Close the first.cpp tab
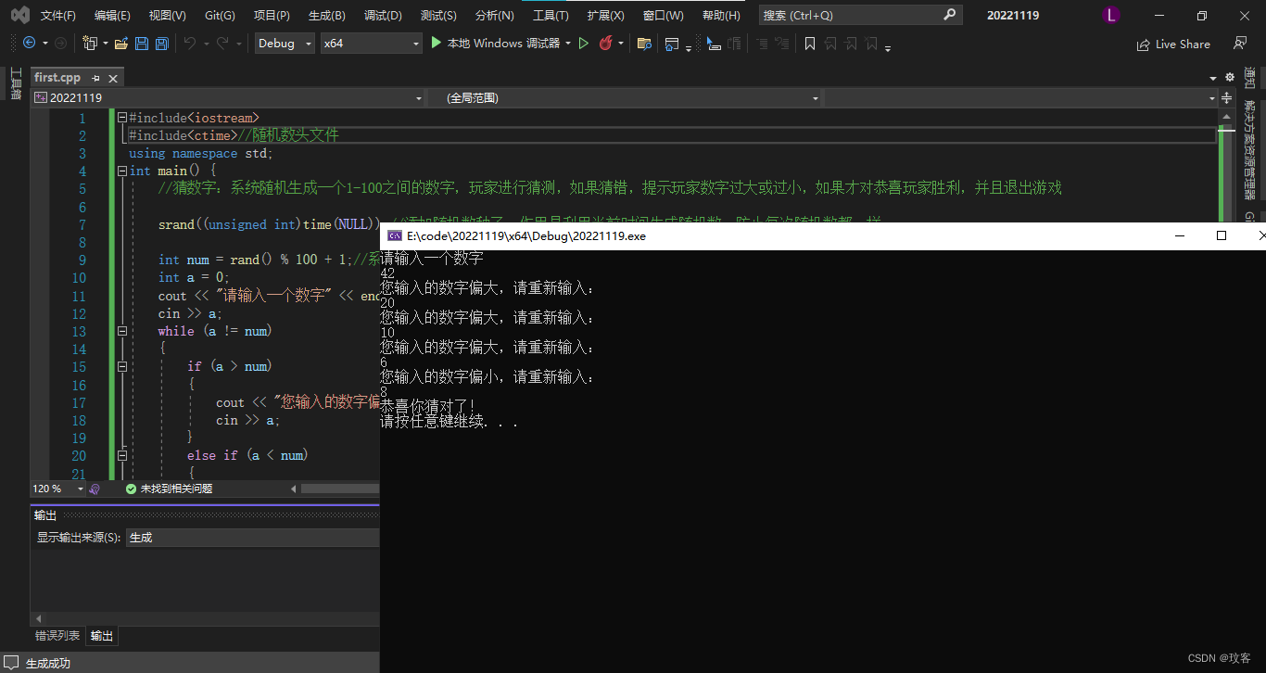The image size is (1266, 673). [x=113, y=79]
